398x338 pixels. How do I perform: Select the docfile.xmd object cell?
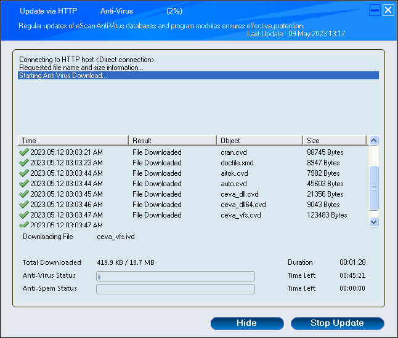(237, 163)
